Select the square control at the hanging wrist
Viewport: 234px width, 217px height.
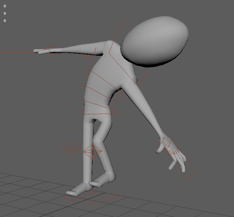click(166, 142)
